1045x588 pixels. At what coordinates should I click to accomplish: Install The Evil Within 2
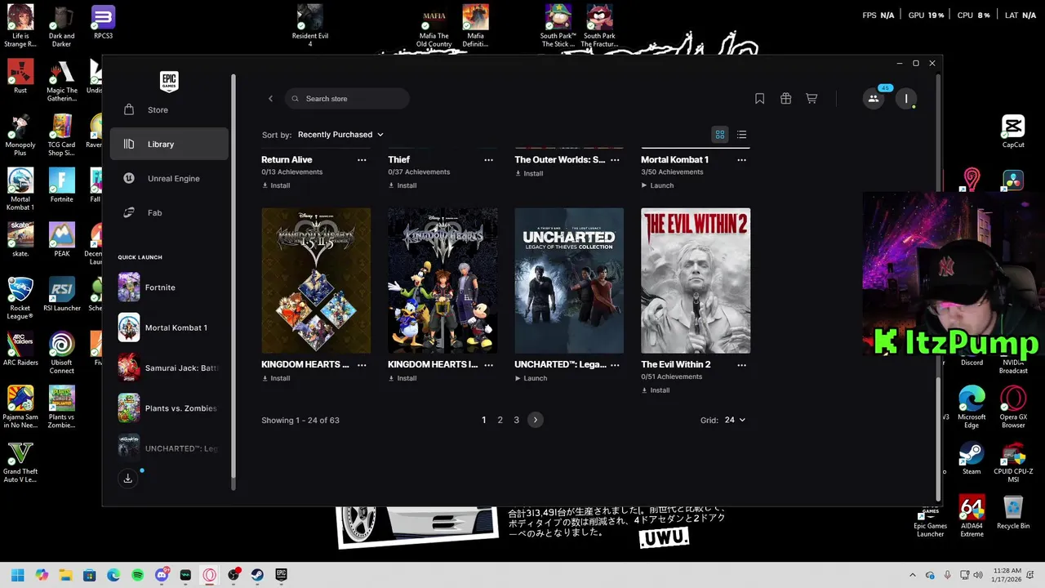pos(656,390)
